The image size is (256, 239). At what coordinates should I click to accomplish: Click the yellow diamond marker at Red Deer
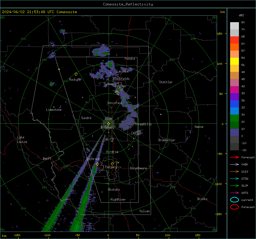[x=117, y=92]
